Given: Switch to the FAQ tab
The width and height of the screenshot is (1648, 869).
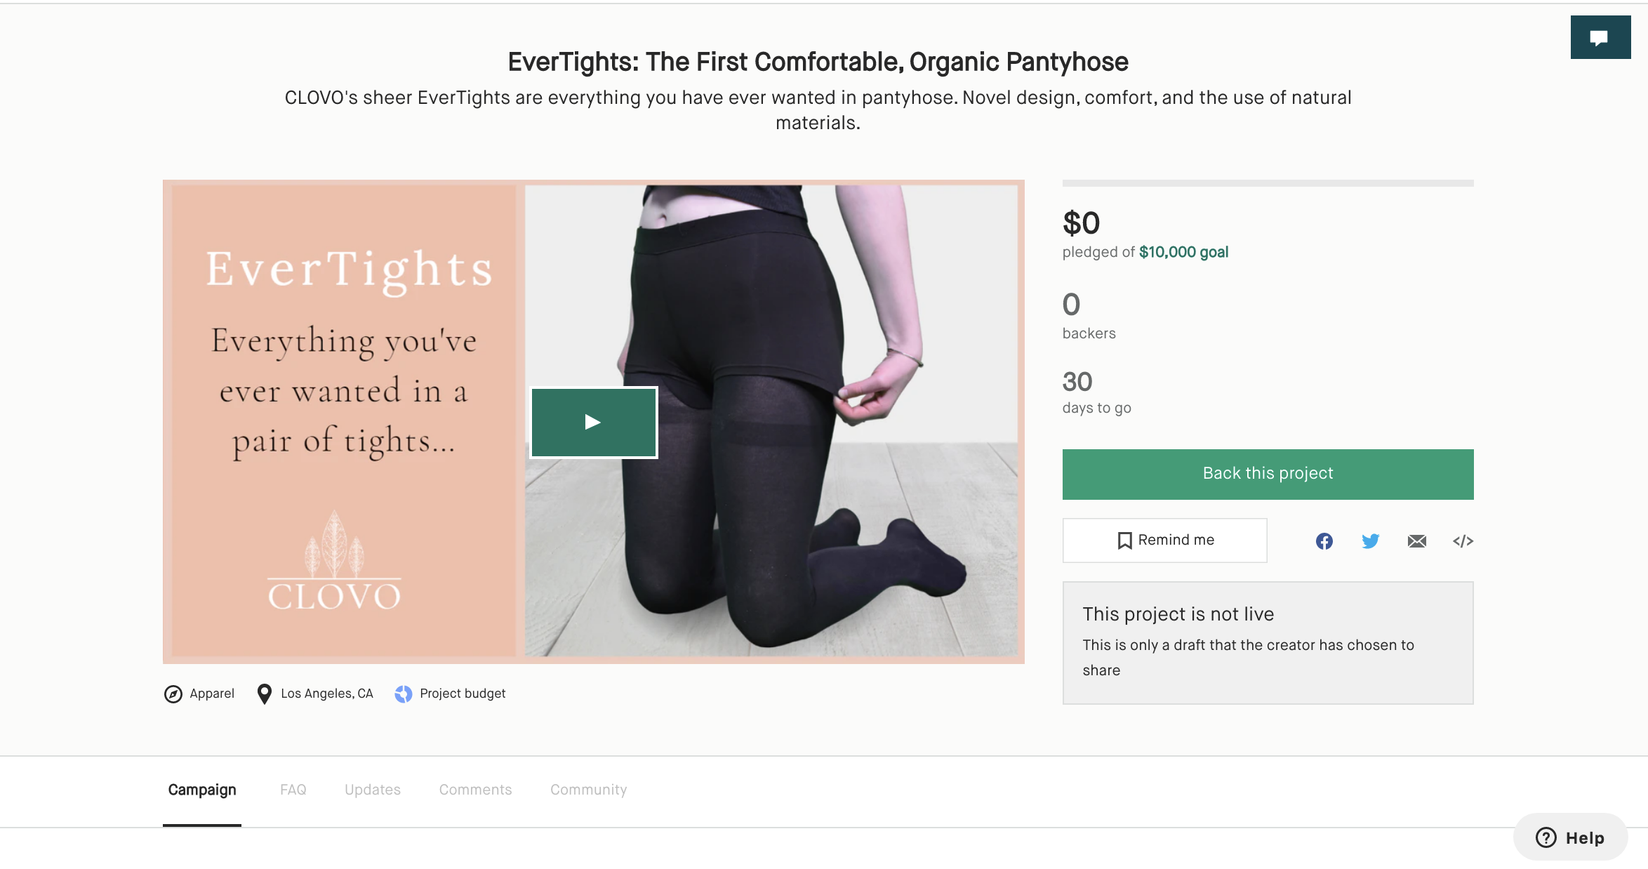Looking at the screenshot, I should point(293,790).
